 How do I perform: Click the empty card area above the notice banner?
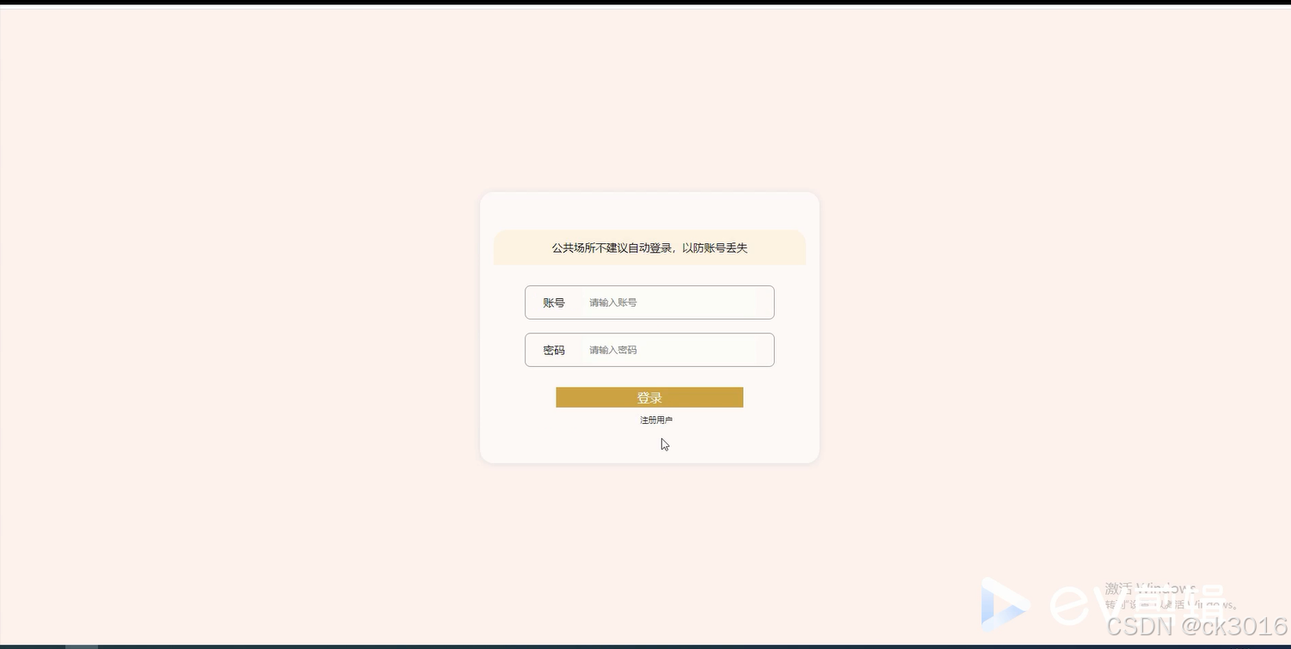[649, 211]
